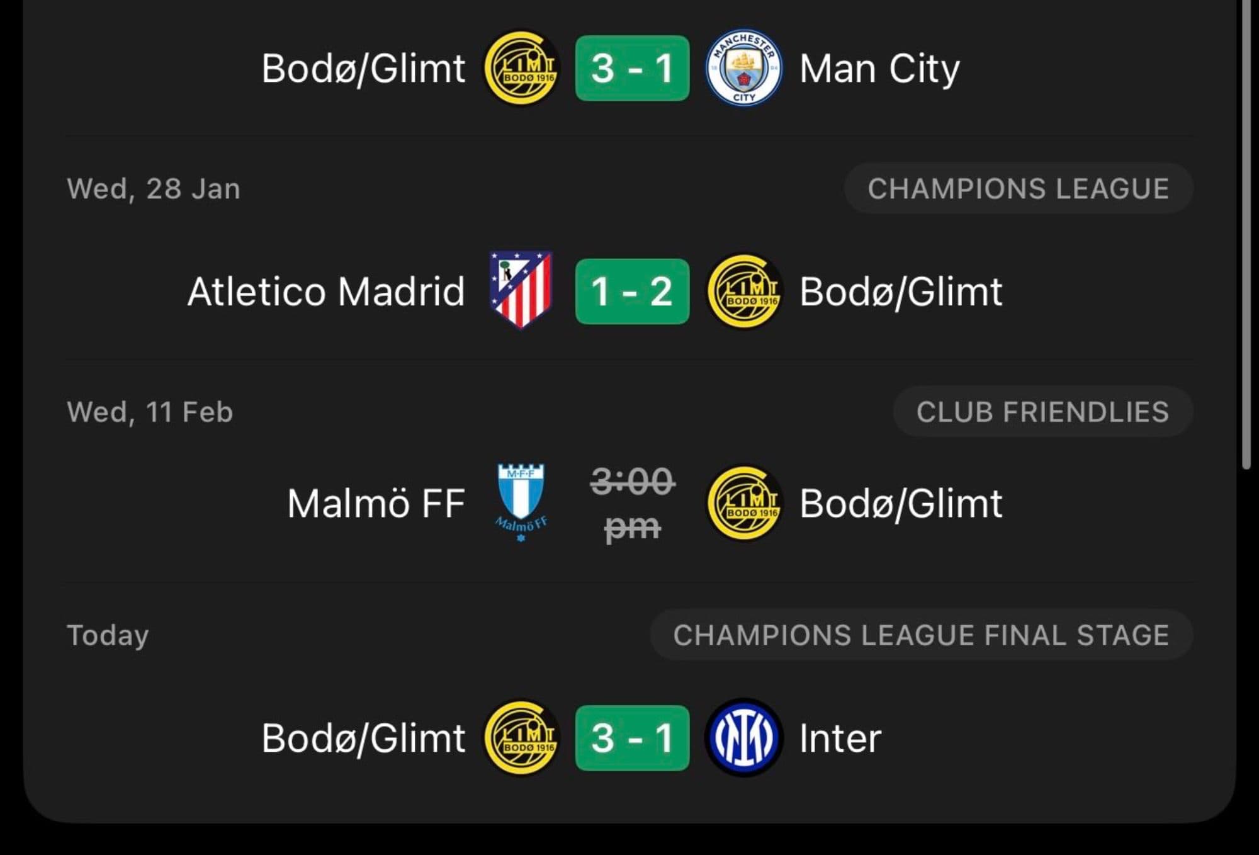Image resolution: width=1259 pixels, height=855 pixels.
Task: Open the Atletico Madrid crest
Action: (521, 290)
